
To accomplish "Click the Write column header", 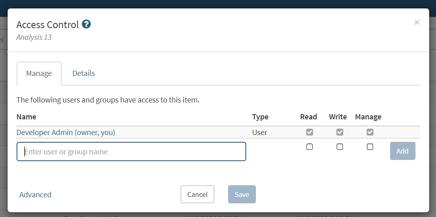I will point(338,117).
